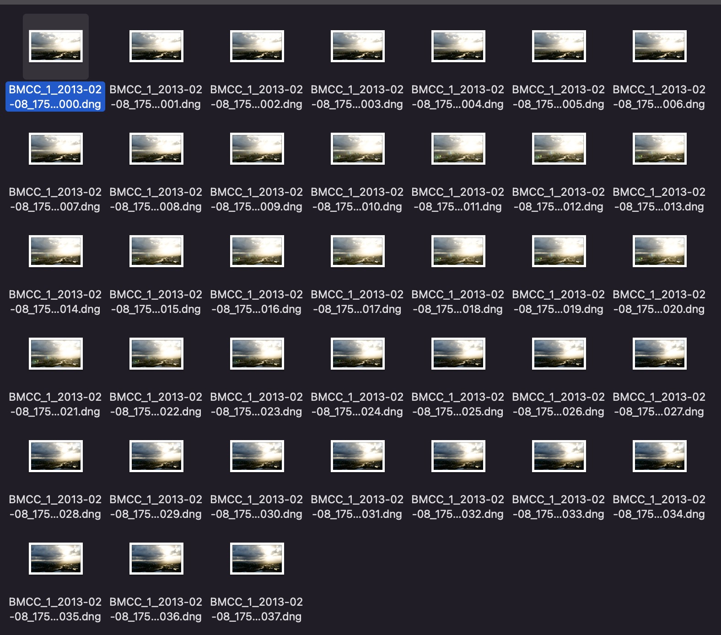Click the file name ending 032.dng
This screenshot has height=635, width=721.
click(x=458, y=507)
